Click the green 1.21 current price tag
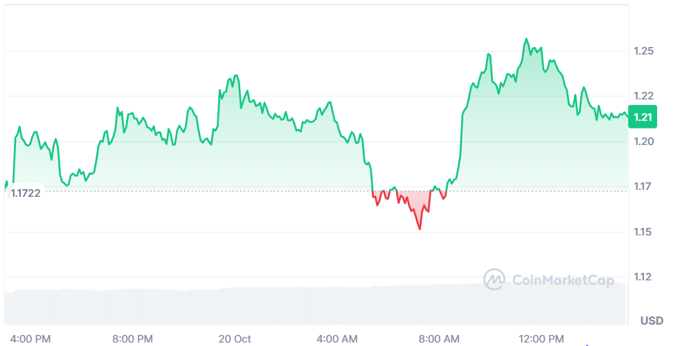The width and height of the screenshot is (673, 346). pos(644,117)
